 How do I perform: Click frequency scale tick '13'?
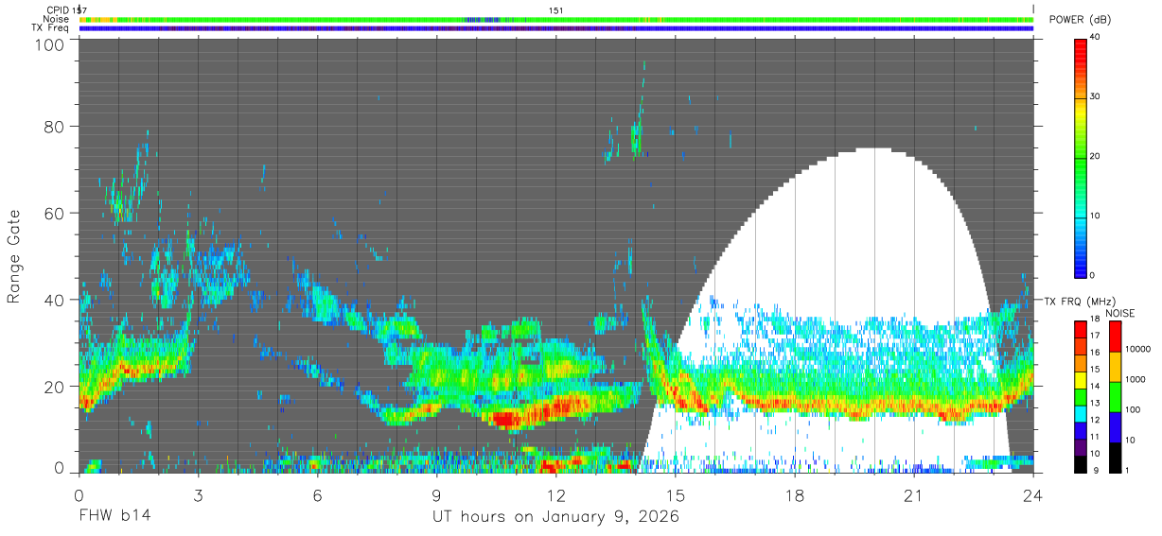1096,403
